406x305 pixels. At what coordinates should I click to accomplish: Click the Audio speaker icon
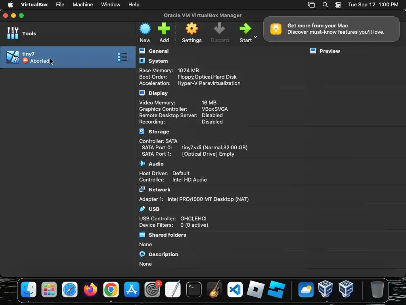pos(142,163)
